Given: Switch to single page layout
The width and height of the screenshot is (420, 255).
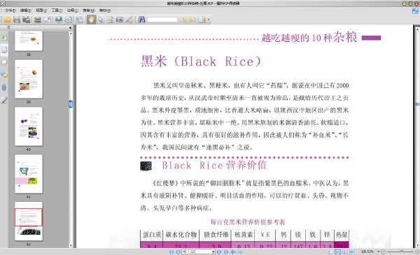Looking at the screenshot, I should pyautogui.click(x=331, y=252).
